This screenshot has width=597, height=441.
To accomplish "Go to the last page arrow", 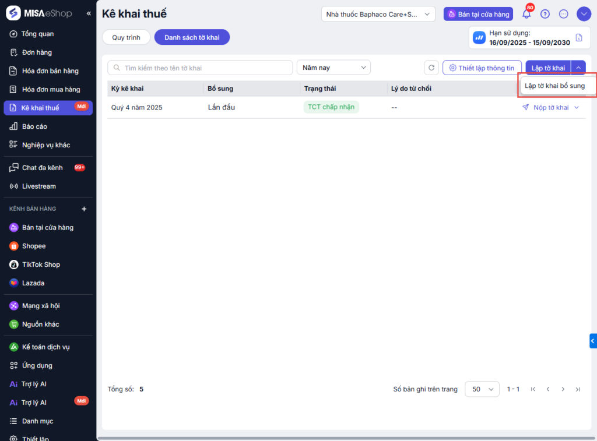I will [578, 389].
